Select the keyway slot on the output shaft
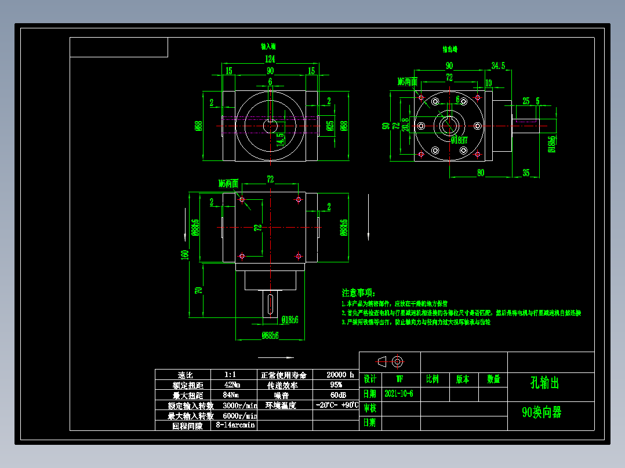The image size is (625, 468). click(x=271, y=303)
